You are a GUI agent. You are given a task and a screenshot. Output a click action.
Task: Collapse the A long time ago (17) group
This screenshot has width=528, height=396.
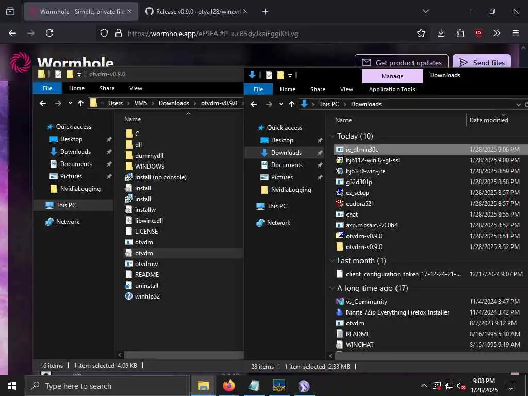click(332, 288)
